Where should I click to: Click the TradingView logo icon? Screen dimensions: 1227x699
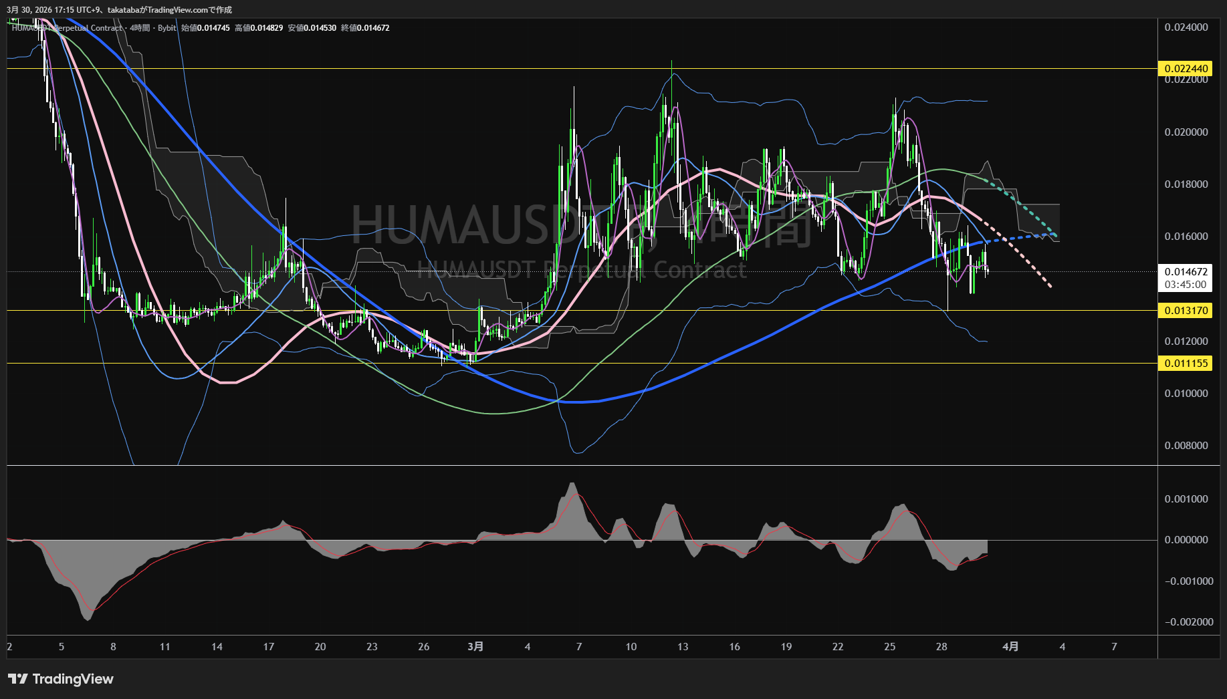[x=18, y=679]
